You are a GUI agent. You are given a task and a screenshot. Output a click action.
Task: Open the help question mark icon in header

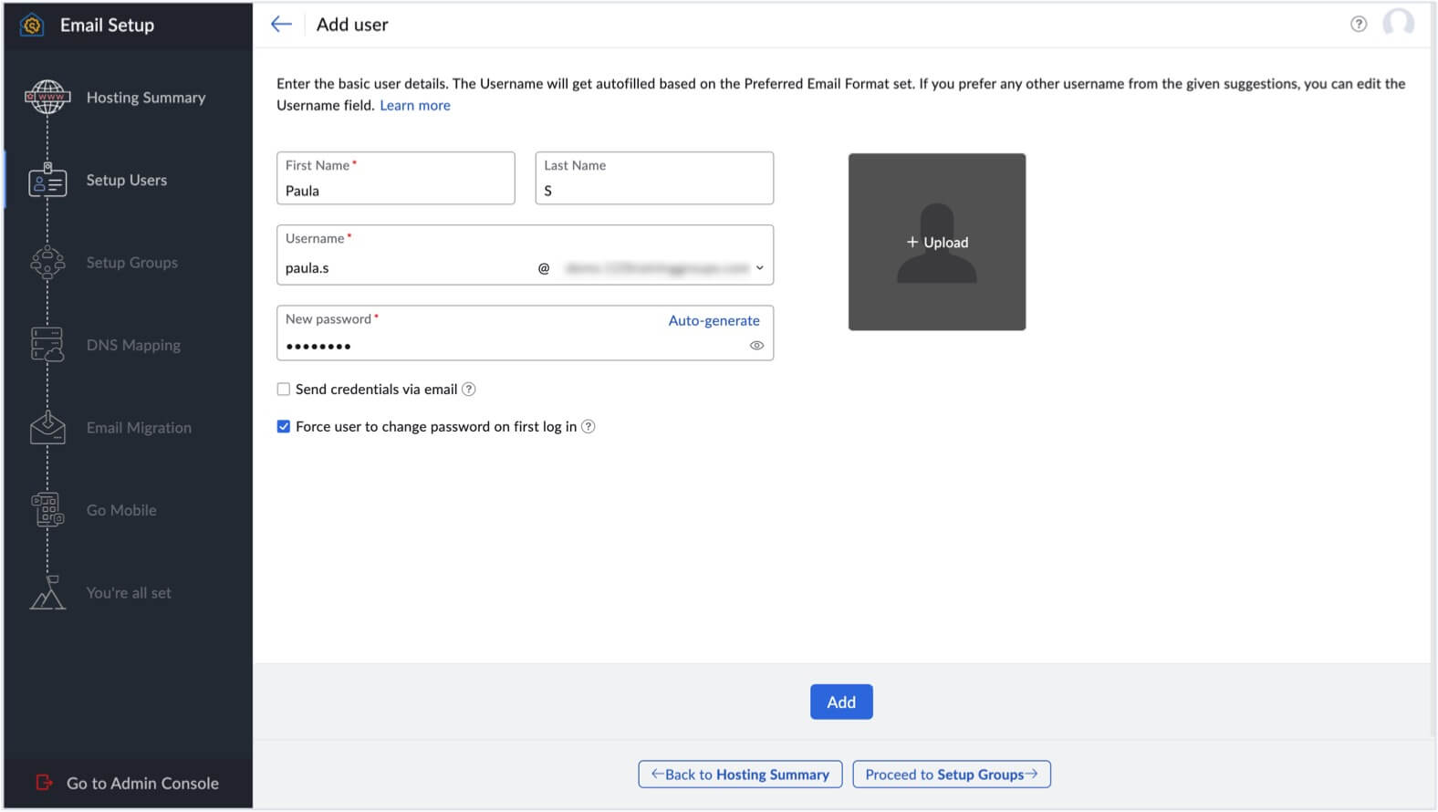pos(1359,25)
